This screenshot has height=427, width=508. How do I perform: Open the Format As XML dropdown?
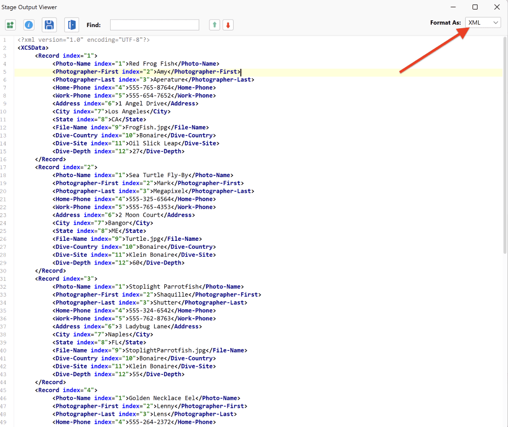pyautogui.click(x=483, y=23)
